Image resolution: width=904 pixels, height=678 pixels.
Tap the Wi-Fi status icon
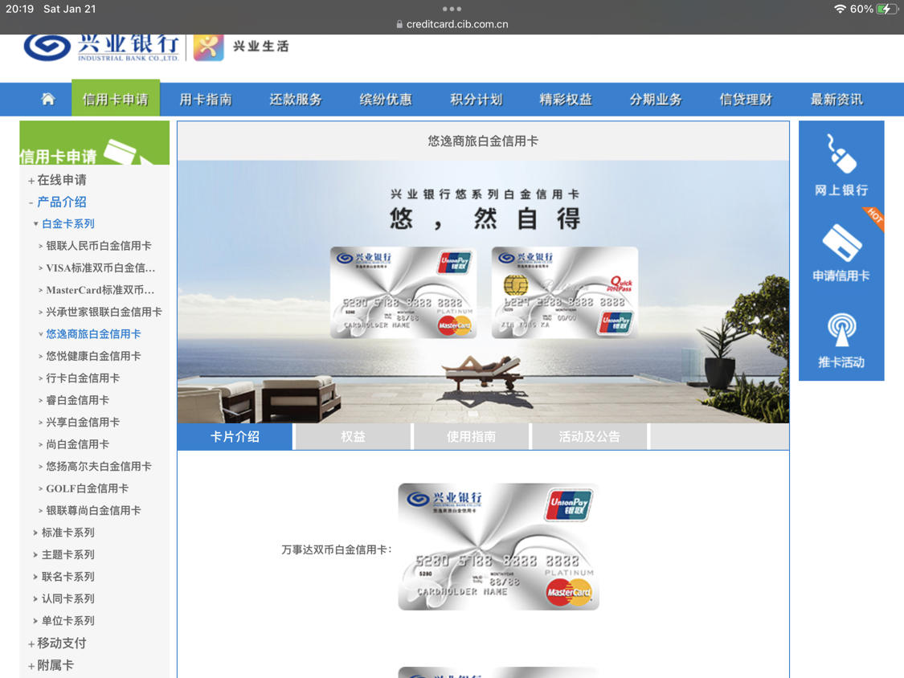[x=840, y=9]
